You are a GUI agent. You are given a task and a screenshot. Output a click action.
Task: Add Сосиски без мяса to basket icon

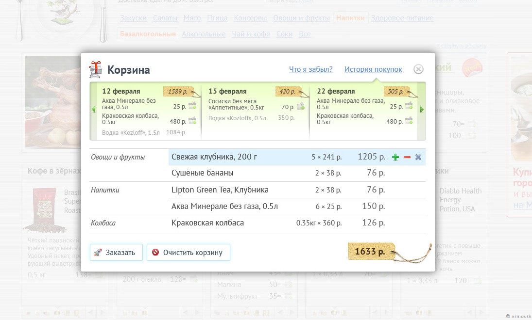point(301,106)
